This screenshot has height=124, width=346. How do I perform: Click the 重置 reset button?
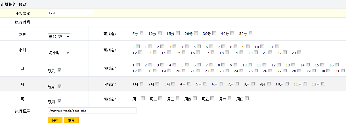pyautogui.click(x=71, y=120)
